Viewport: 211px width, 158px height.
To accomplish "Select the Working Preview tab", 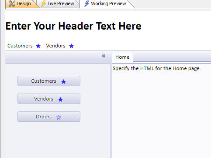I will point(105,3).
